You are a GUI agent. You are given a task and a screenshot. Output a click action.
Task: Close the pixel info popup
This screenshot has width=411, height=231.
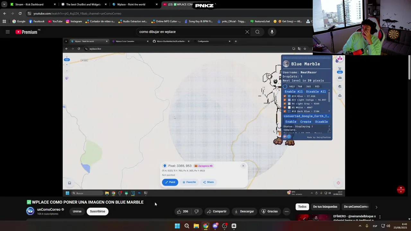[243, 166]
